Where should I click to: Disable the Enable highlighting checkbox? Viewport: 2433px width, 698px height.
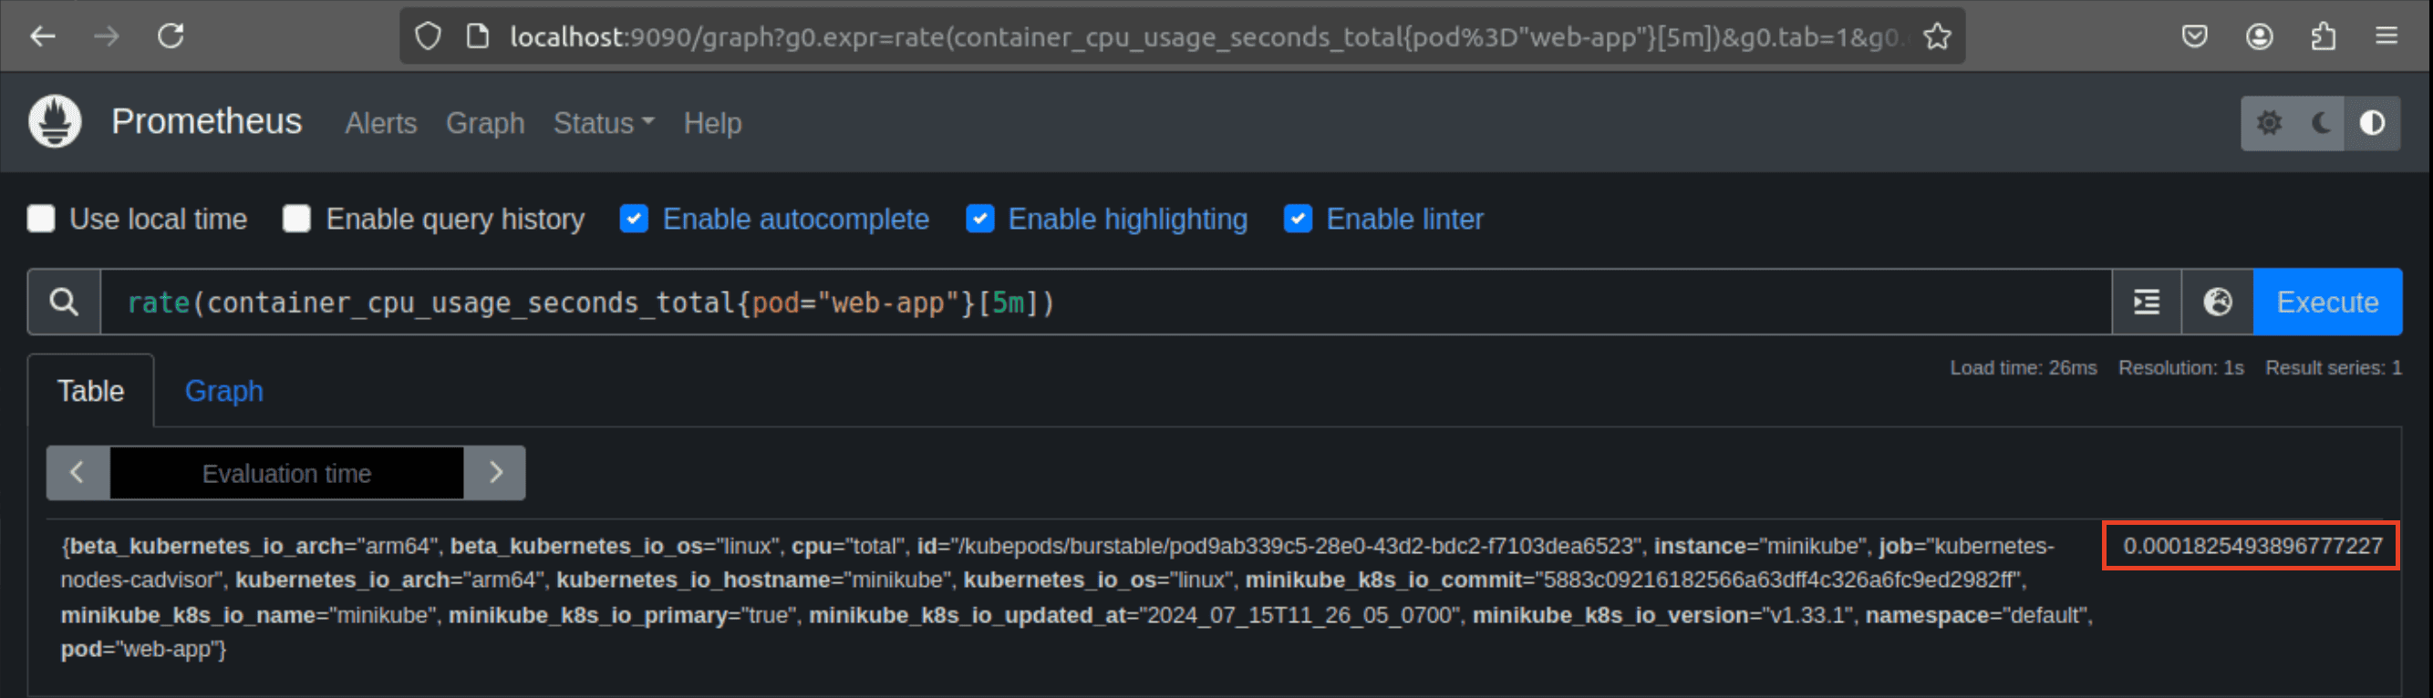coord(979,219)
